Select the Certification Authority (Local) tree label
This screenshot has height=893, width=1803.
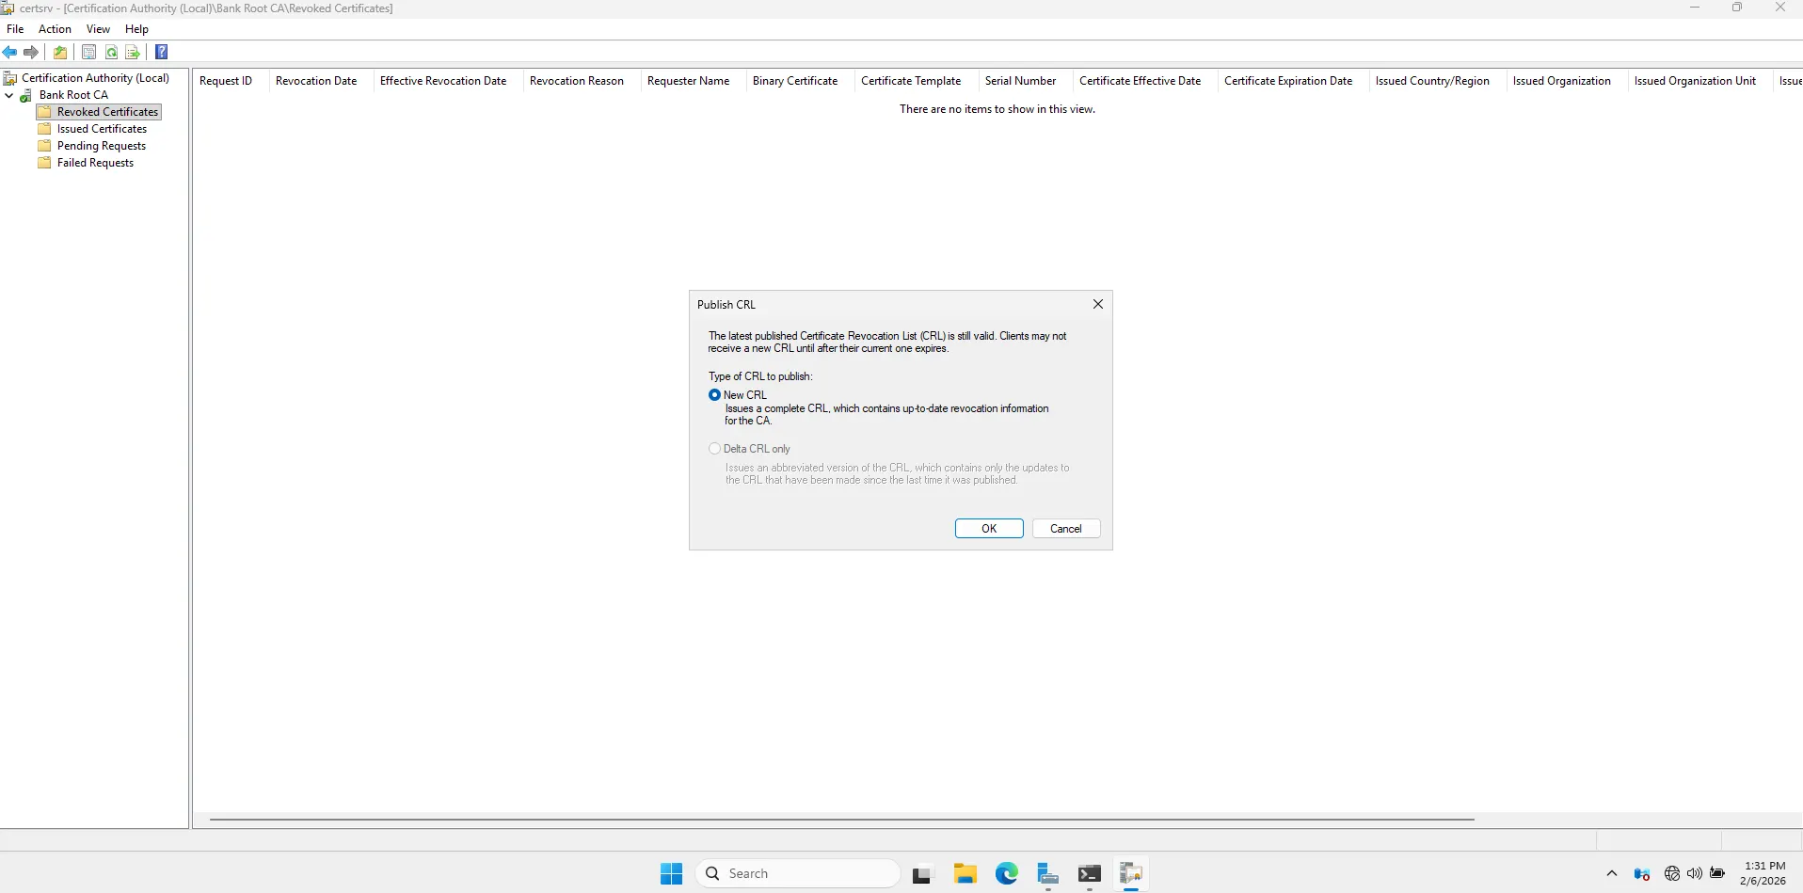[x=95, y=78]
